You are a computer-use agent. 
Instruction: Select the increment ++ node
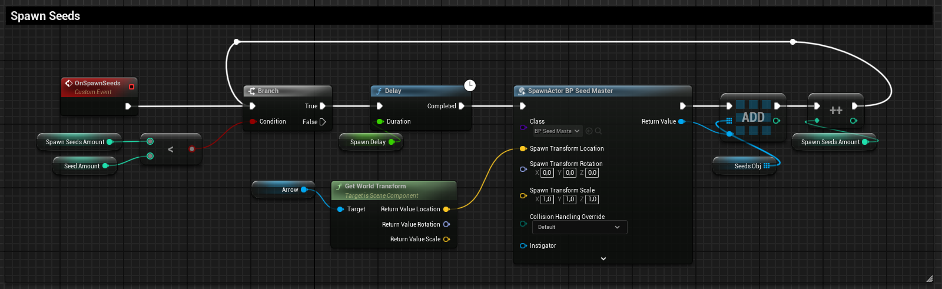(835, 111)
